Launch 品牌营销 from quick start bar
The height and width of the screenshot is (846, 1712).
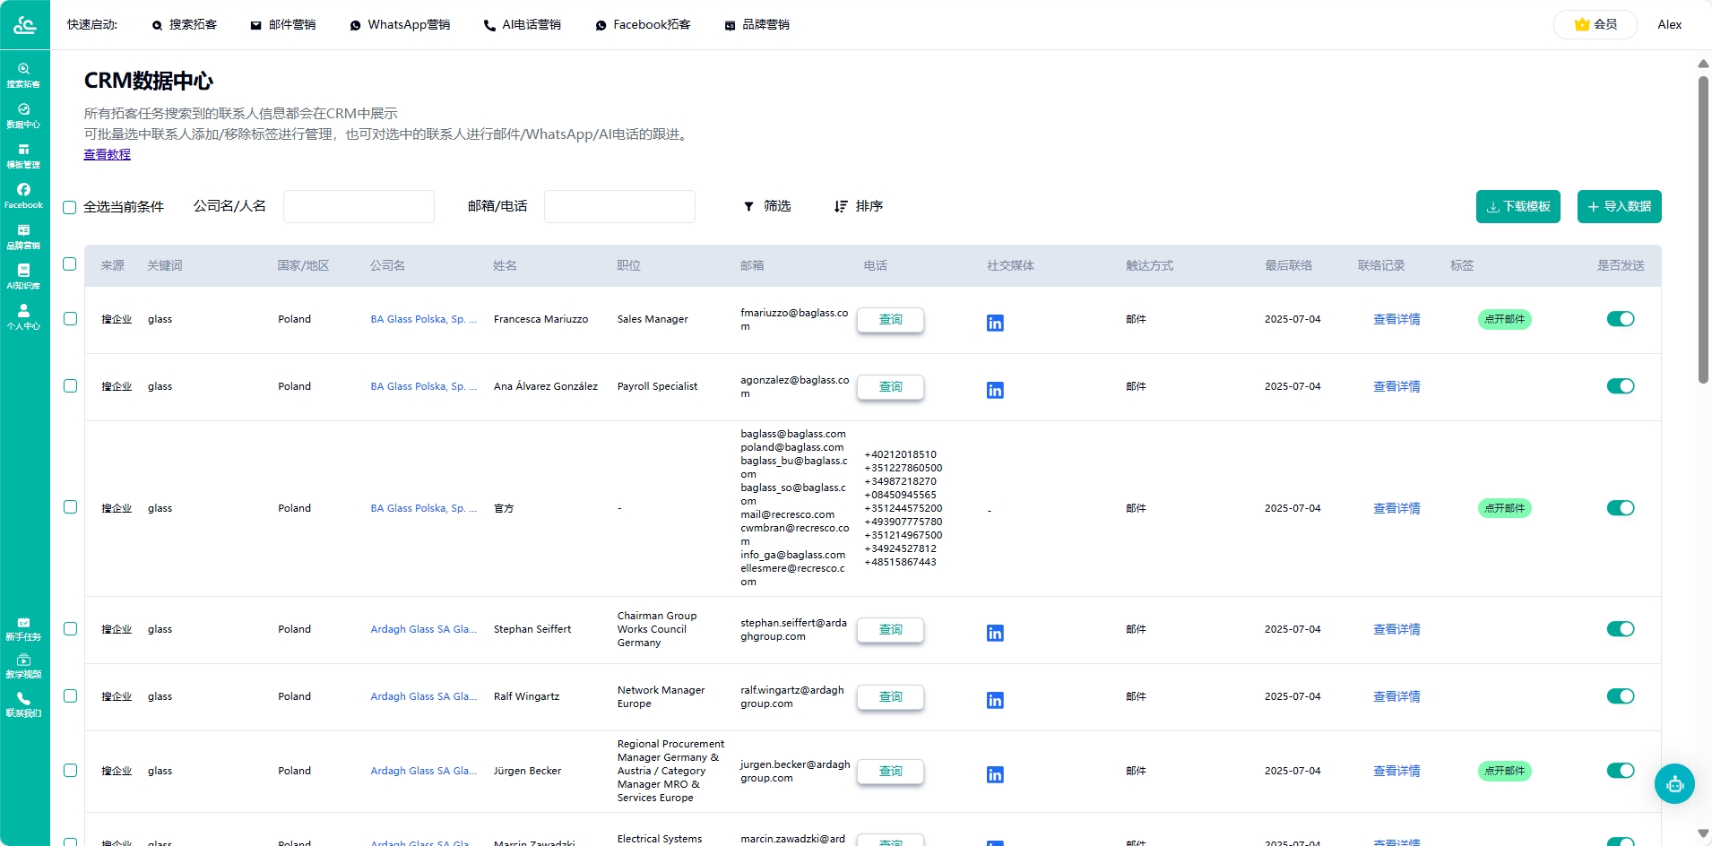(x=757, y=25)
